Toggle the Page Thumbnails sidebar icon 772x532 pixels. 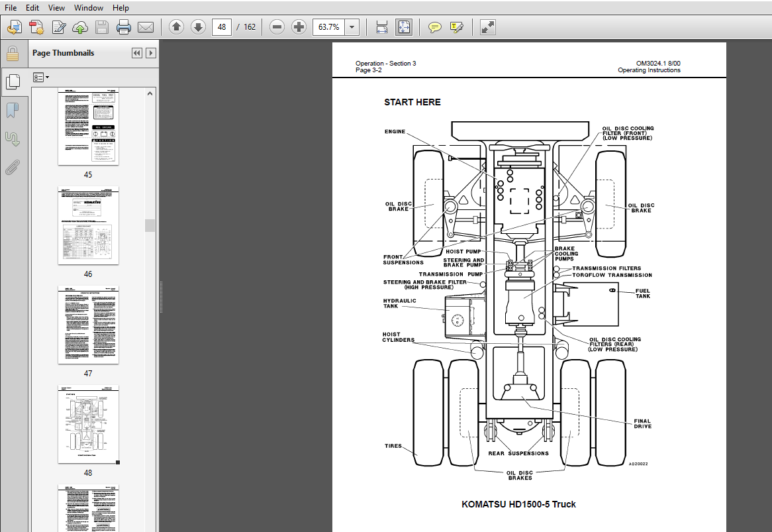click(13, 81)
